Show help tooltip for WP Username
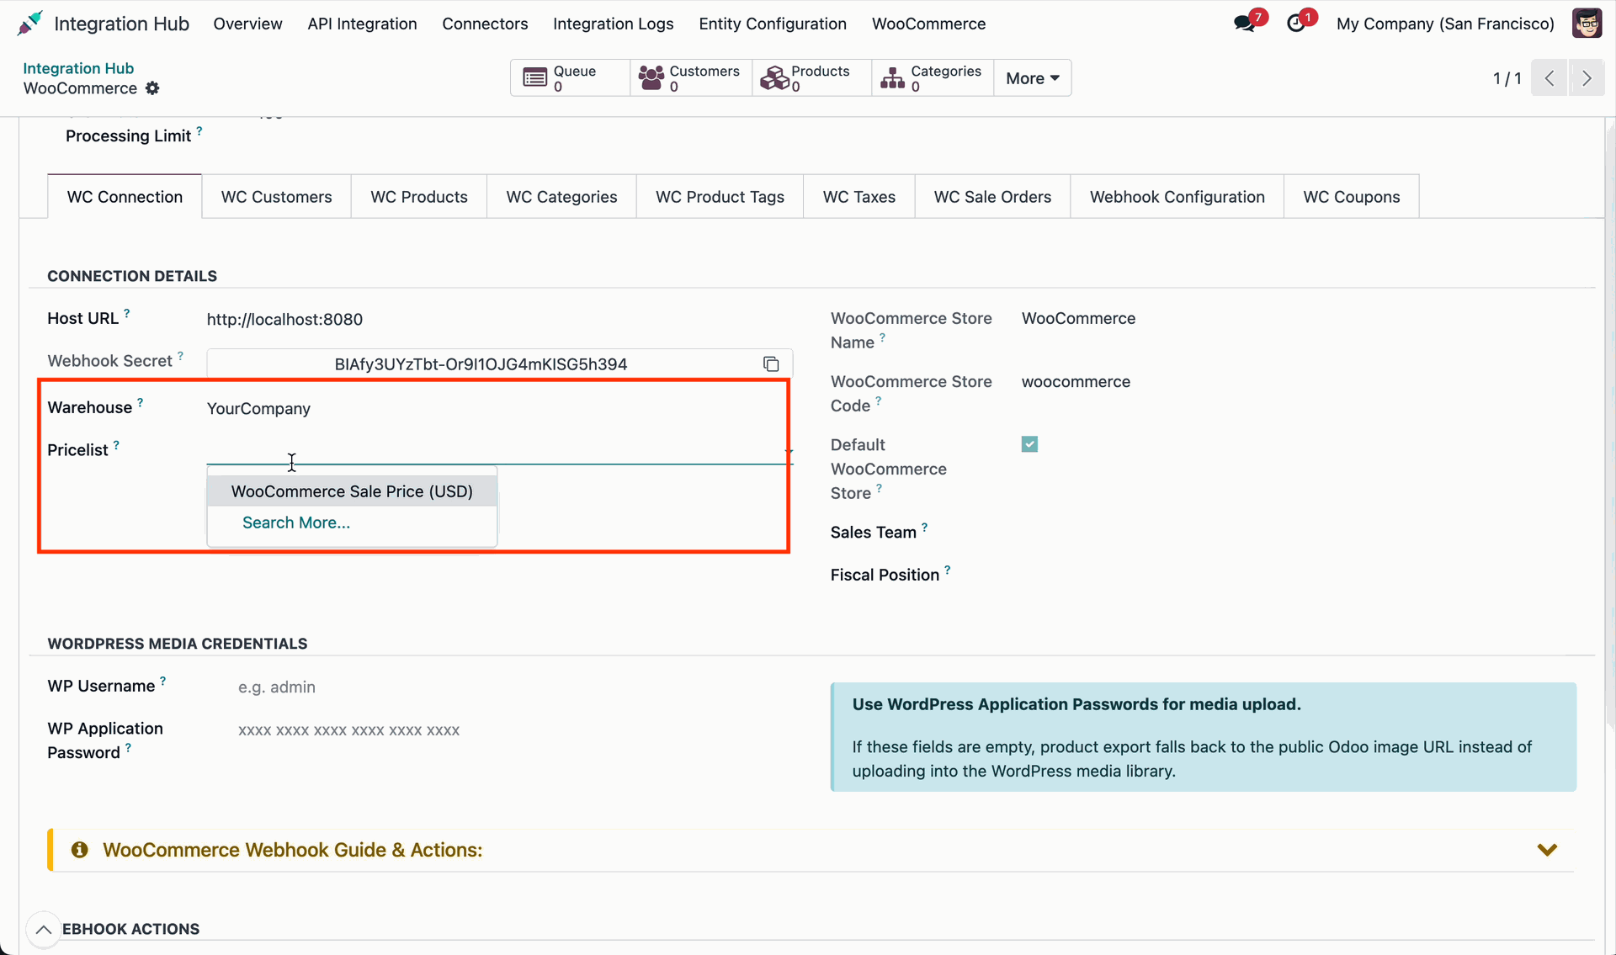Screen dimensions: 1616x955 point(163,681)
